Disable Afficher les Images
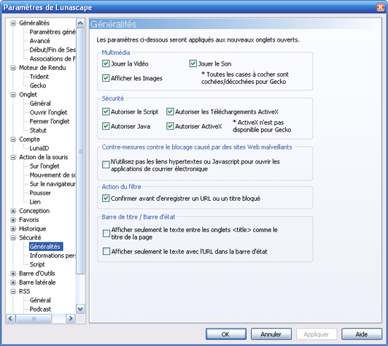This screenshot has height=346, width=388. pos(106,78)
